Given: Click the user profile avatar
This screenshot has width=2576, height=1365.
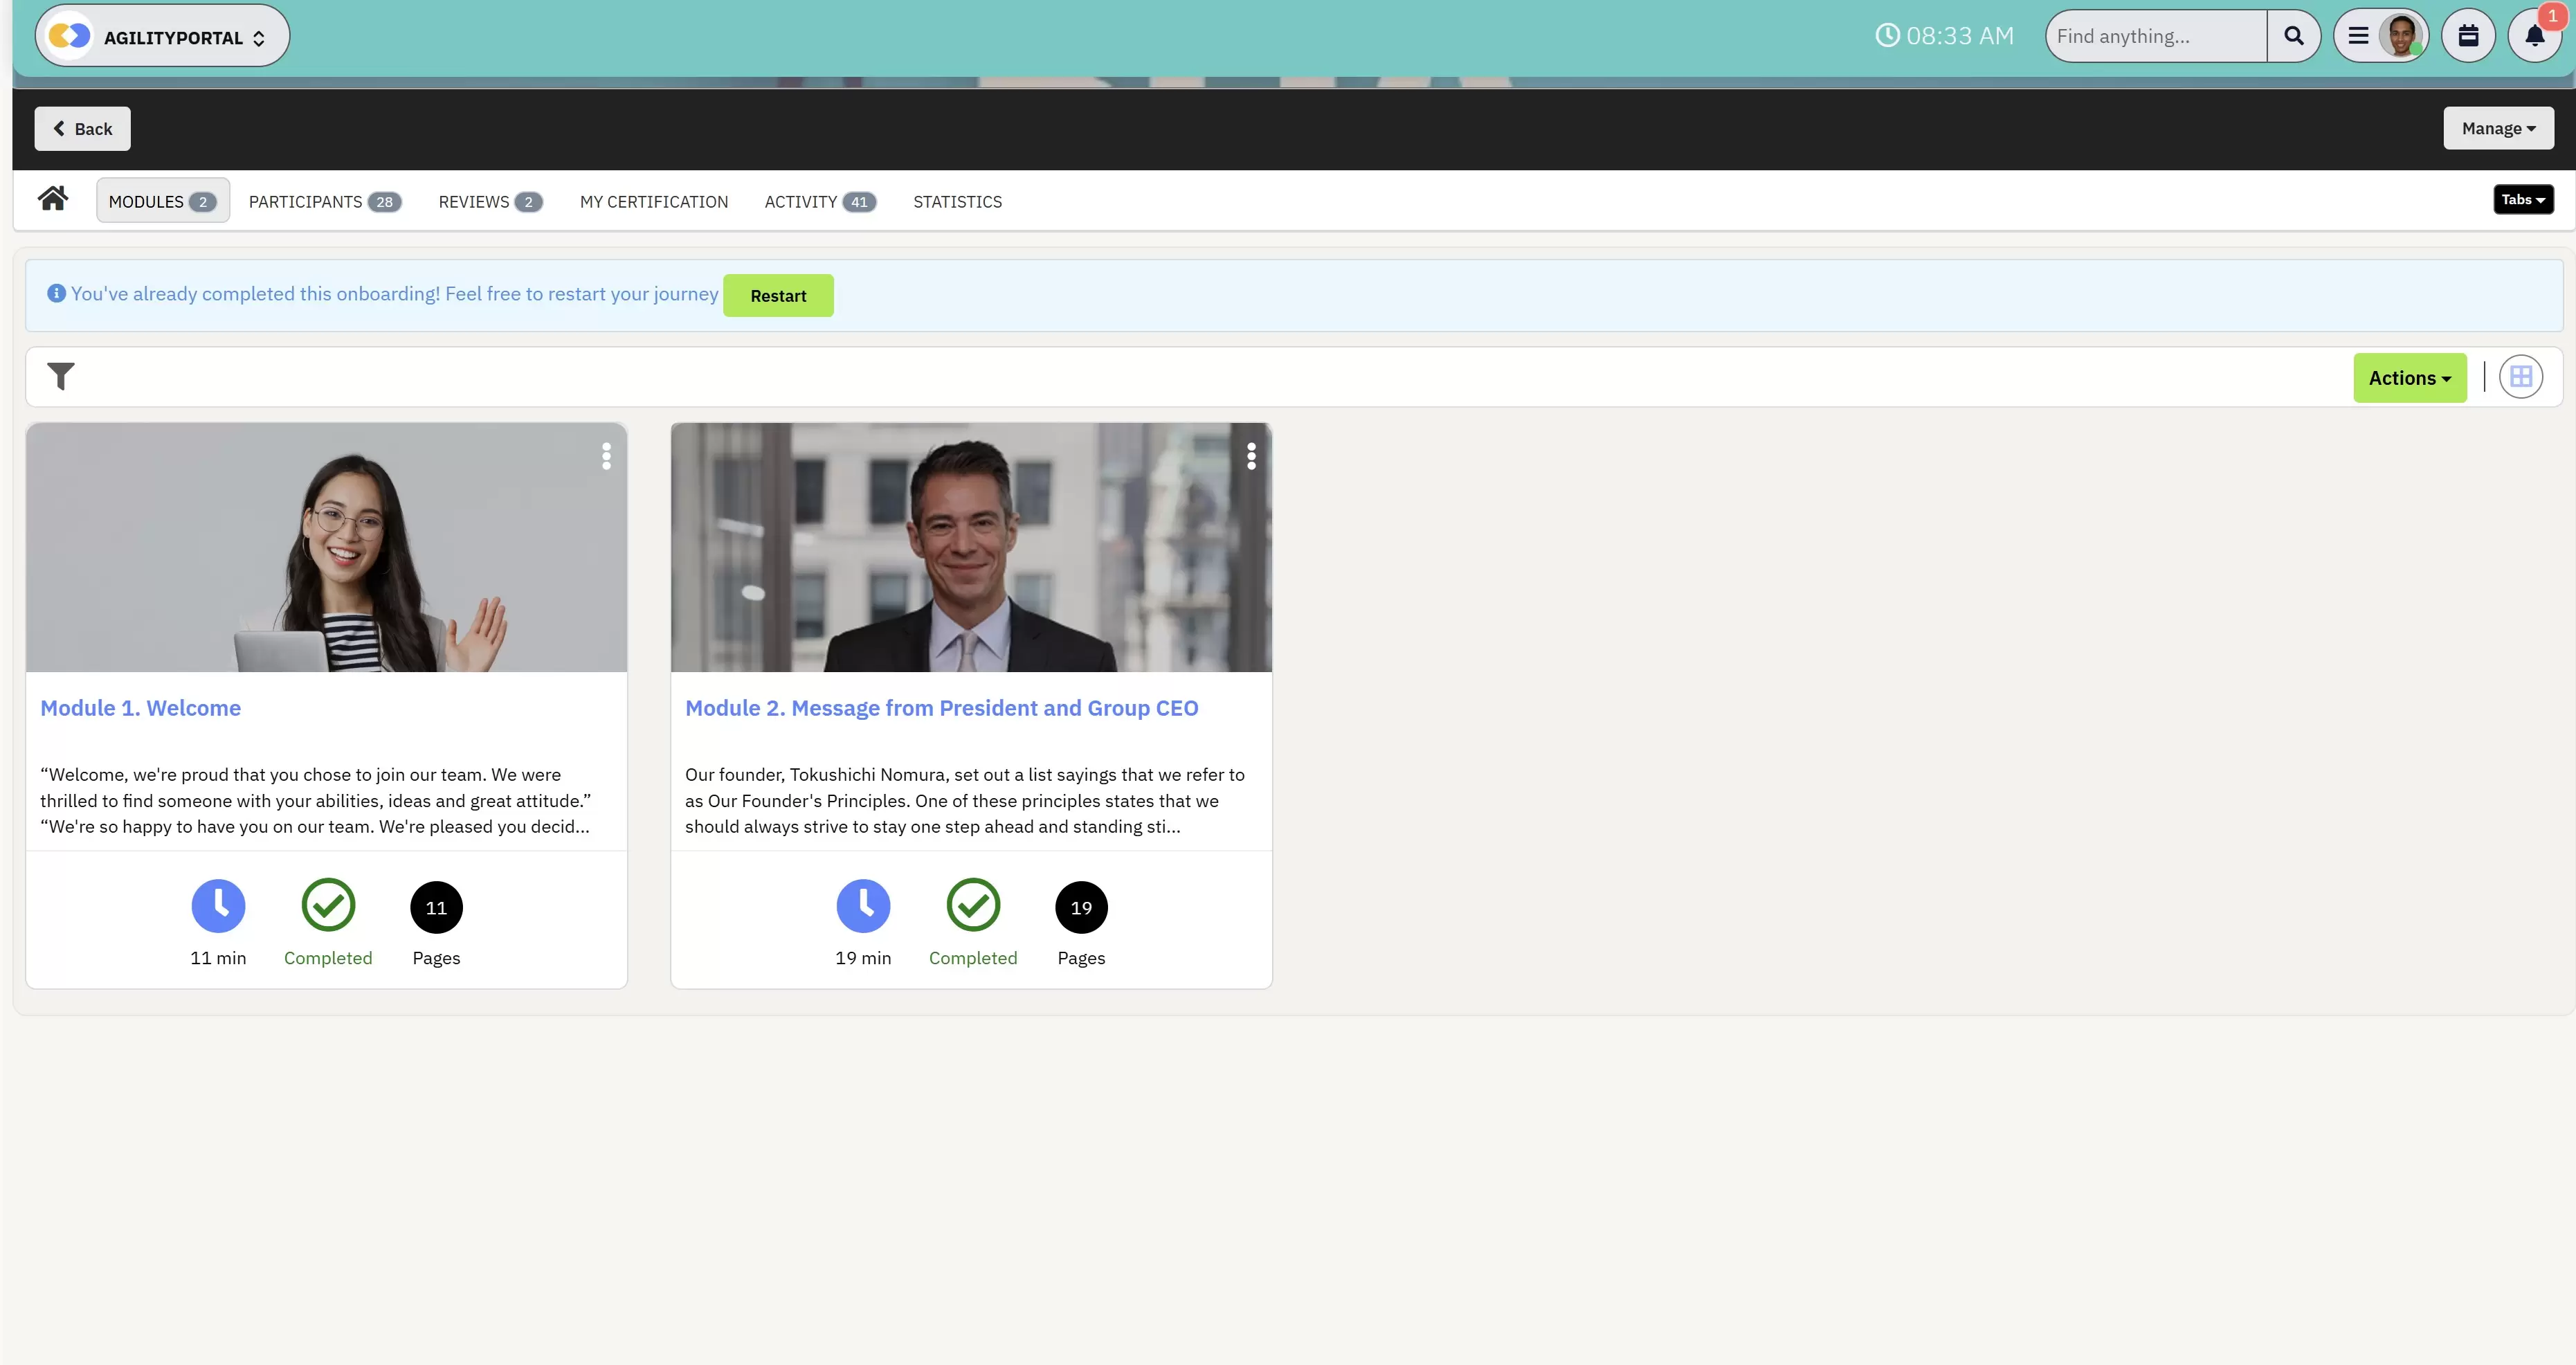Looking at the screenshot, I should click(2402, 37).
